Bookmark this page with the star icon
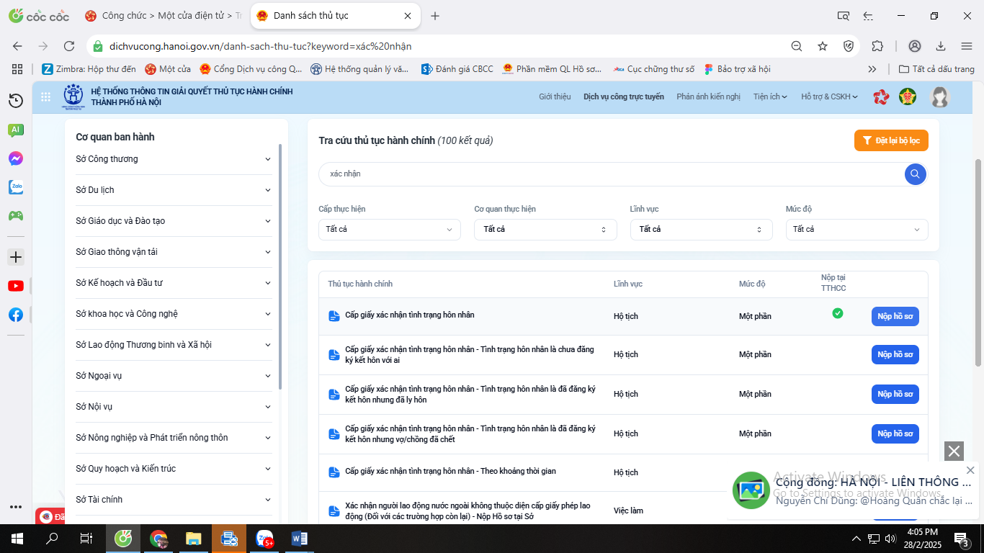 (823, 46)
